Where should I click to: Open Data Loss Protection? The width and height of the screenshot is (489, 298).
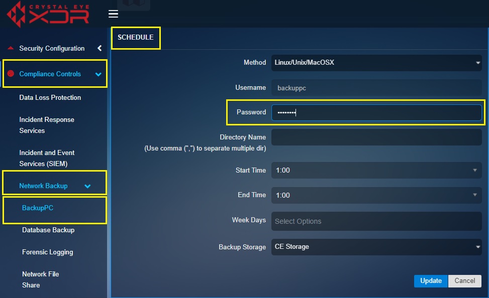tap(50, 97)
